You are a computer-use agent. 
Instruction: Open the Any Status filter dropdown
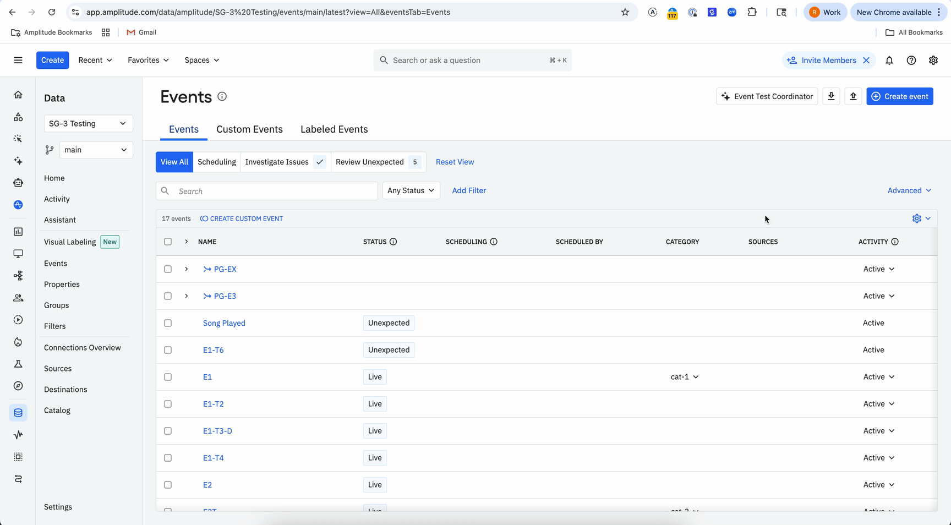pos(411,190)
